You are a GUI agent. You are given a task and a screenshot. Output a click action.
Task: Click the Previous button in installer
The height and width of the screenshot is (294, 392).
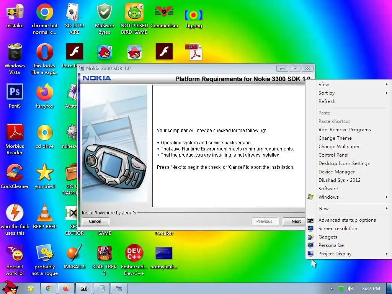[264, 221]
